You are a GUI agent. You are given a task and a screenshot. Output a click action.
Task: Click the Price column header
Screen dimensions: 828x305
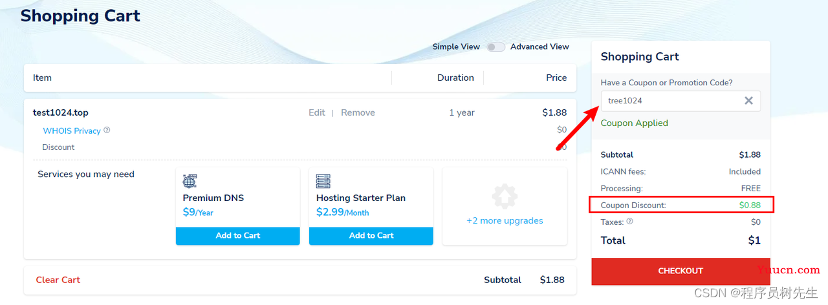click(x=556, y=78)
